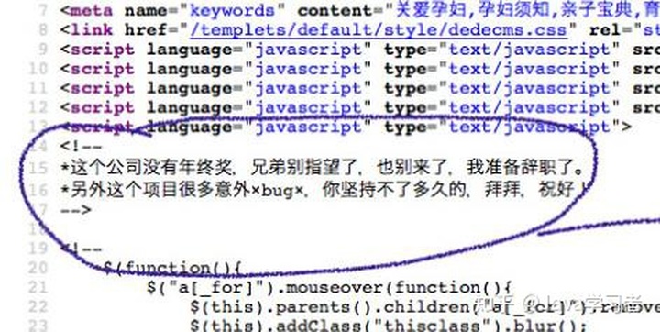
Task: Click line number 16 in the gutter
Action: (x=38, y=191)
